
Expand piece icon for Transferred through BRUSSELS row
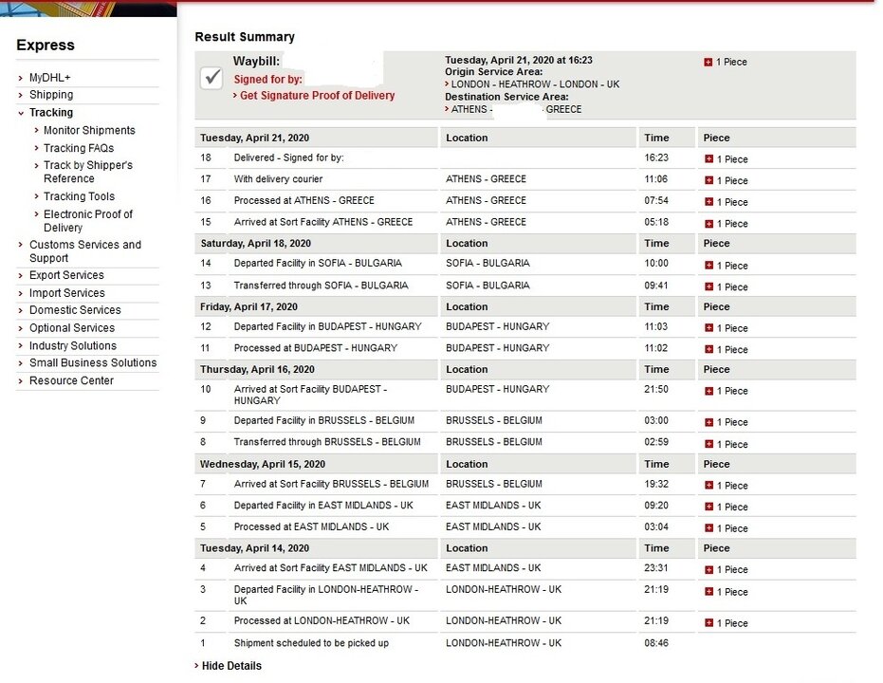point(709,444)
